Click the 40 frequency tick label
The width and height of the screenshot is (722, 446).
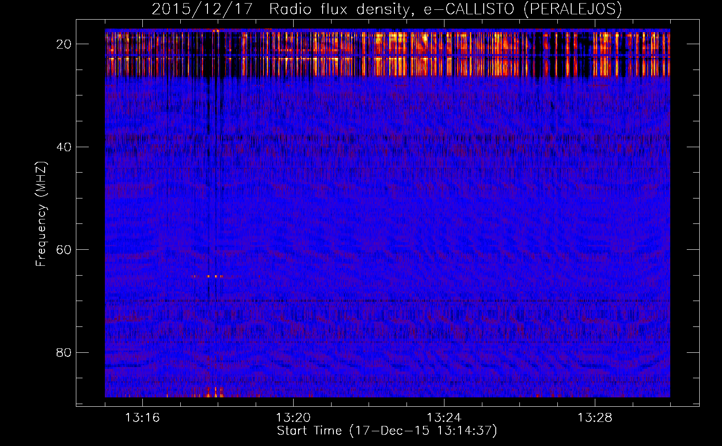point(64,147)
